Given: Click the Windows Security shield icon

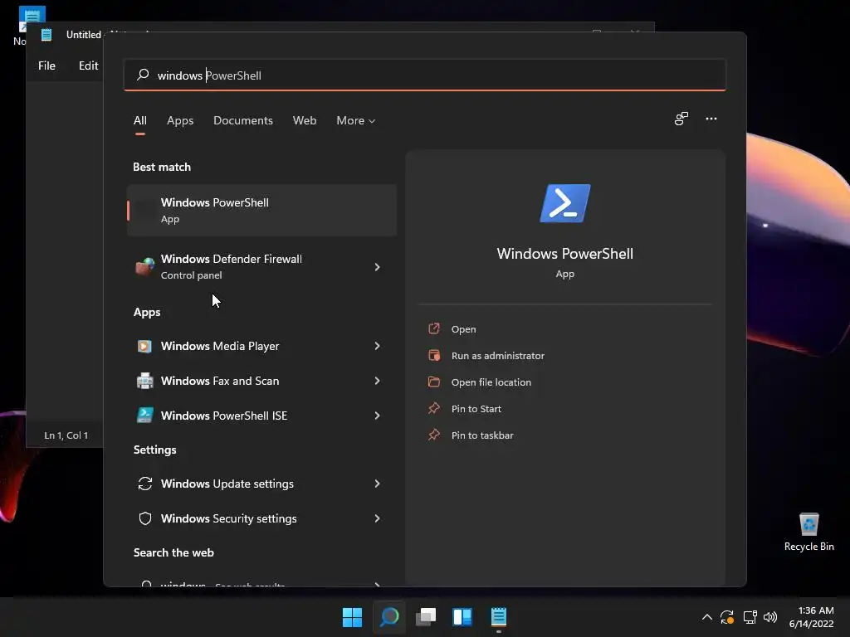Looking at the screenshot, I should coord(145,518).
